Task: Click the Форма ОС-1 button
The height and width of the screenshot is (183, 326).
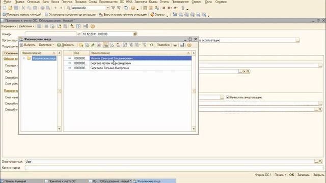Action: 263,175
